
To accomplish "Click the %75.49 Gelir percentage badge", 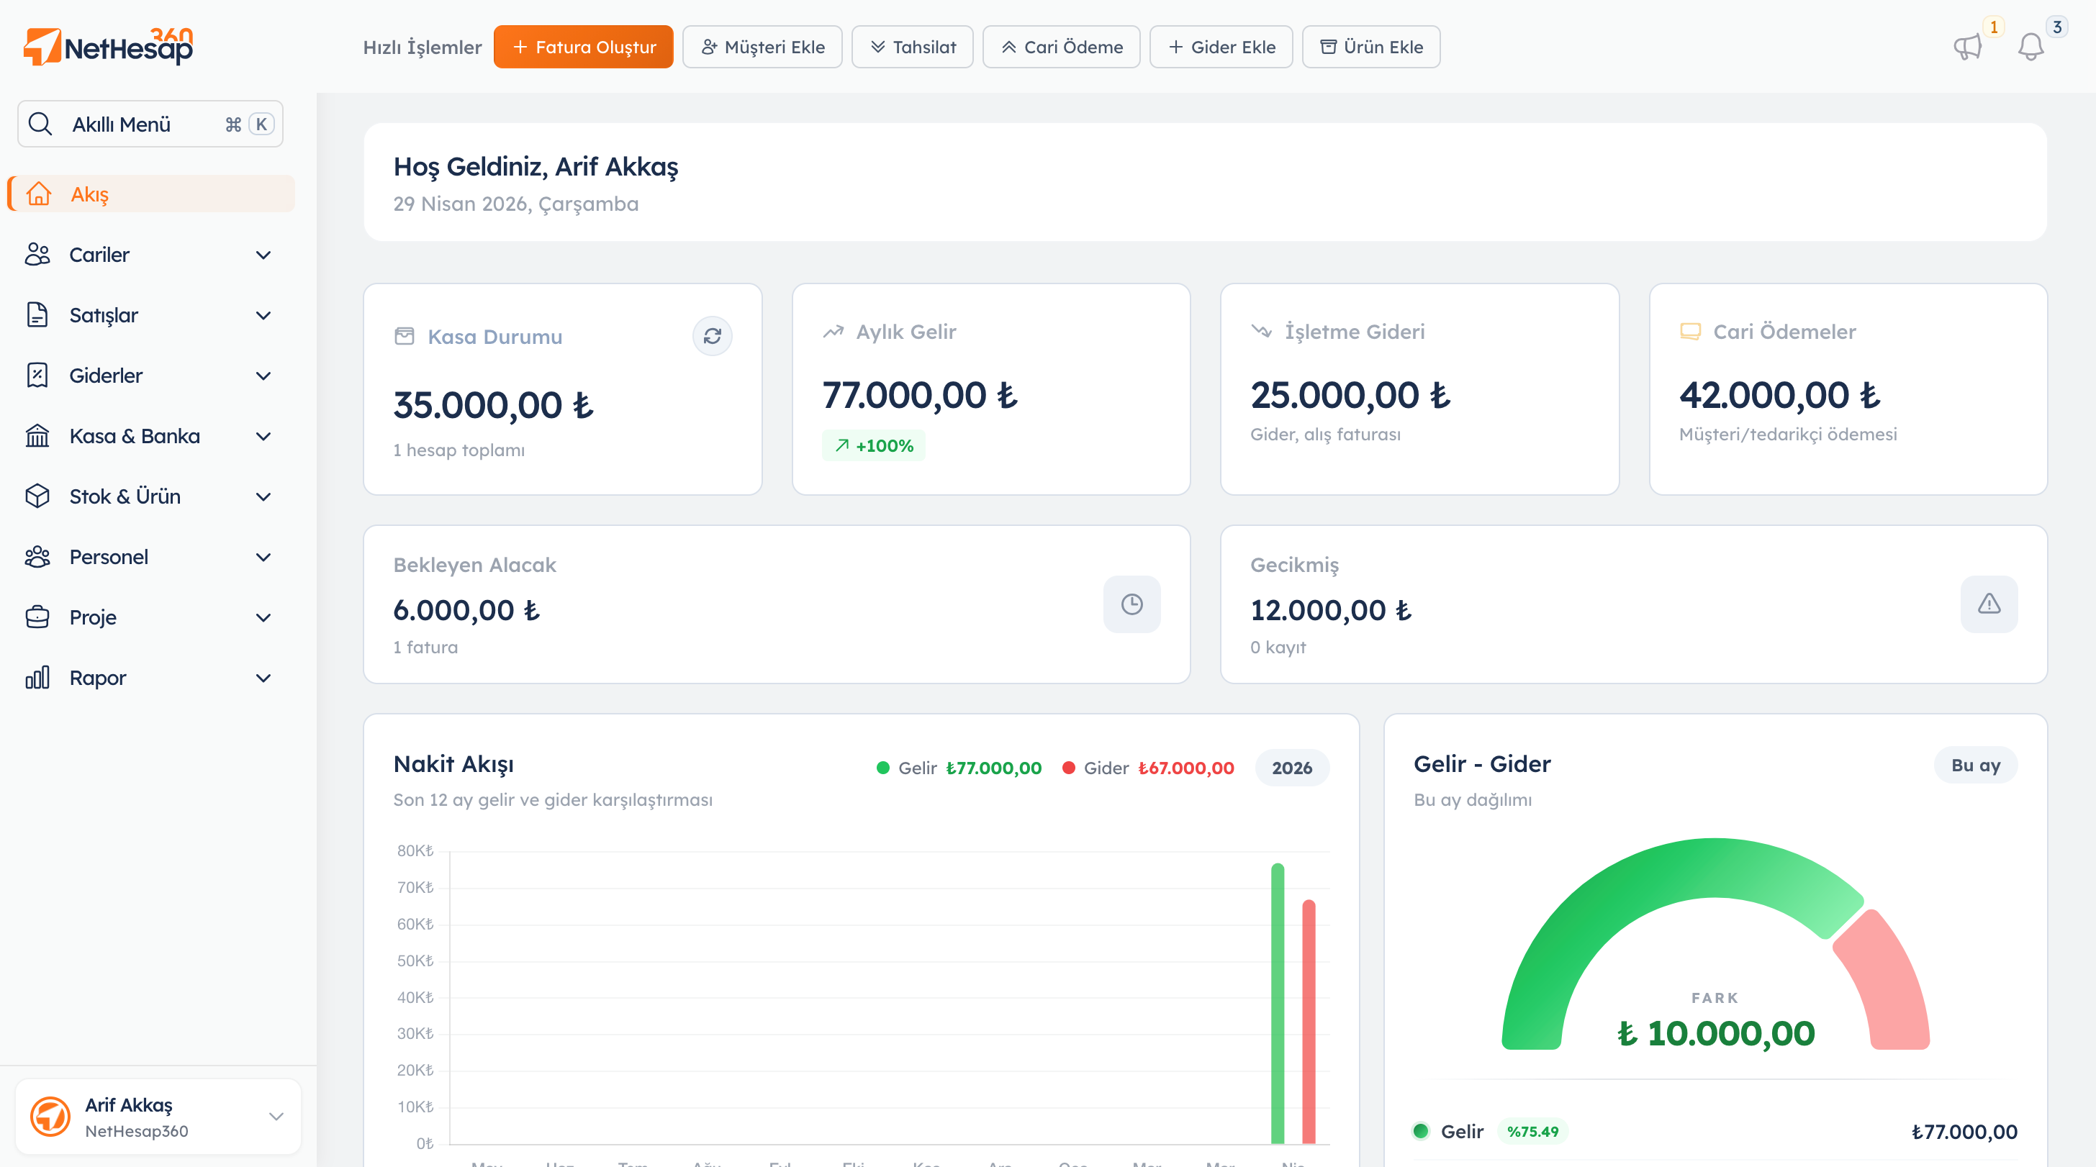I will tap(1533, 1131).
